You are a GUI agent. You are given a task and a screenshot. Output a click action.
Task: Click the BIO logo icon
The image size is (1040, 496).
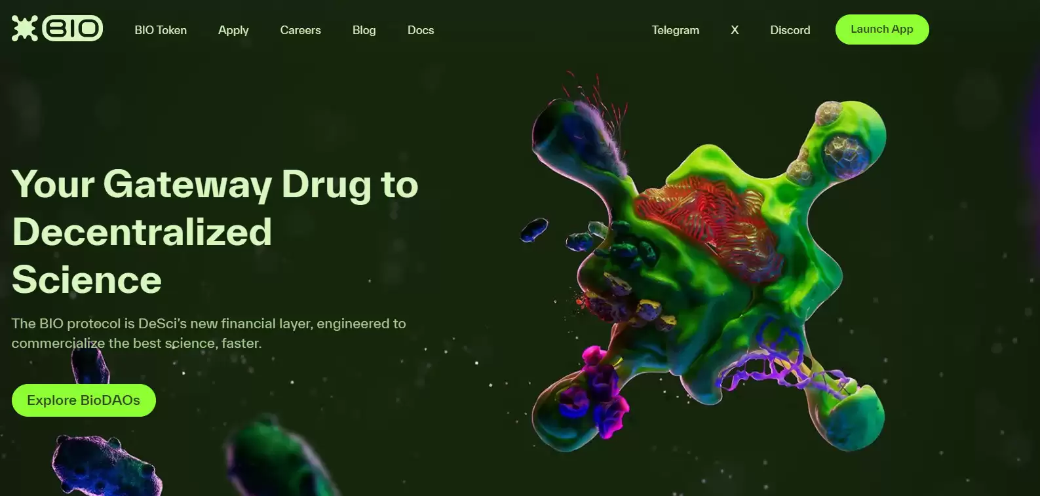point(57,28)
